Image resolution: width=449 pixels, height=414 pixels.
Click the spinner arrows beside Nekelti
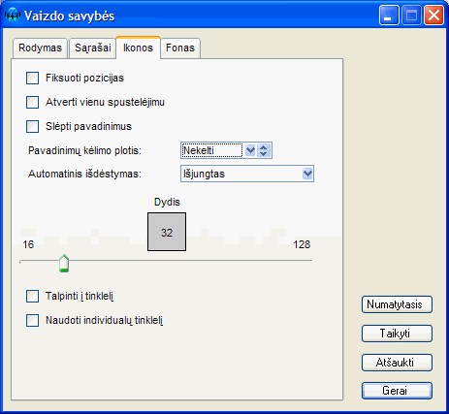(264, 150)
